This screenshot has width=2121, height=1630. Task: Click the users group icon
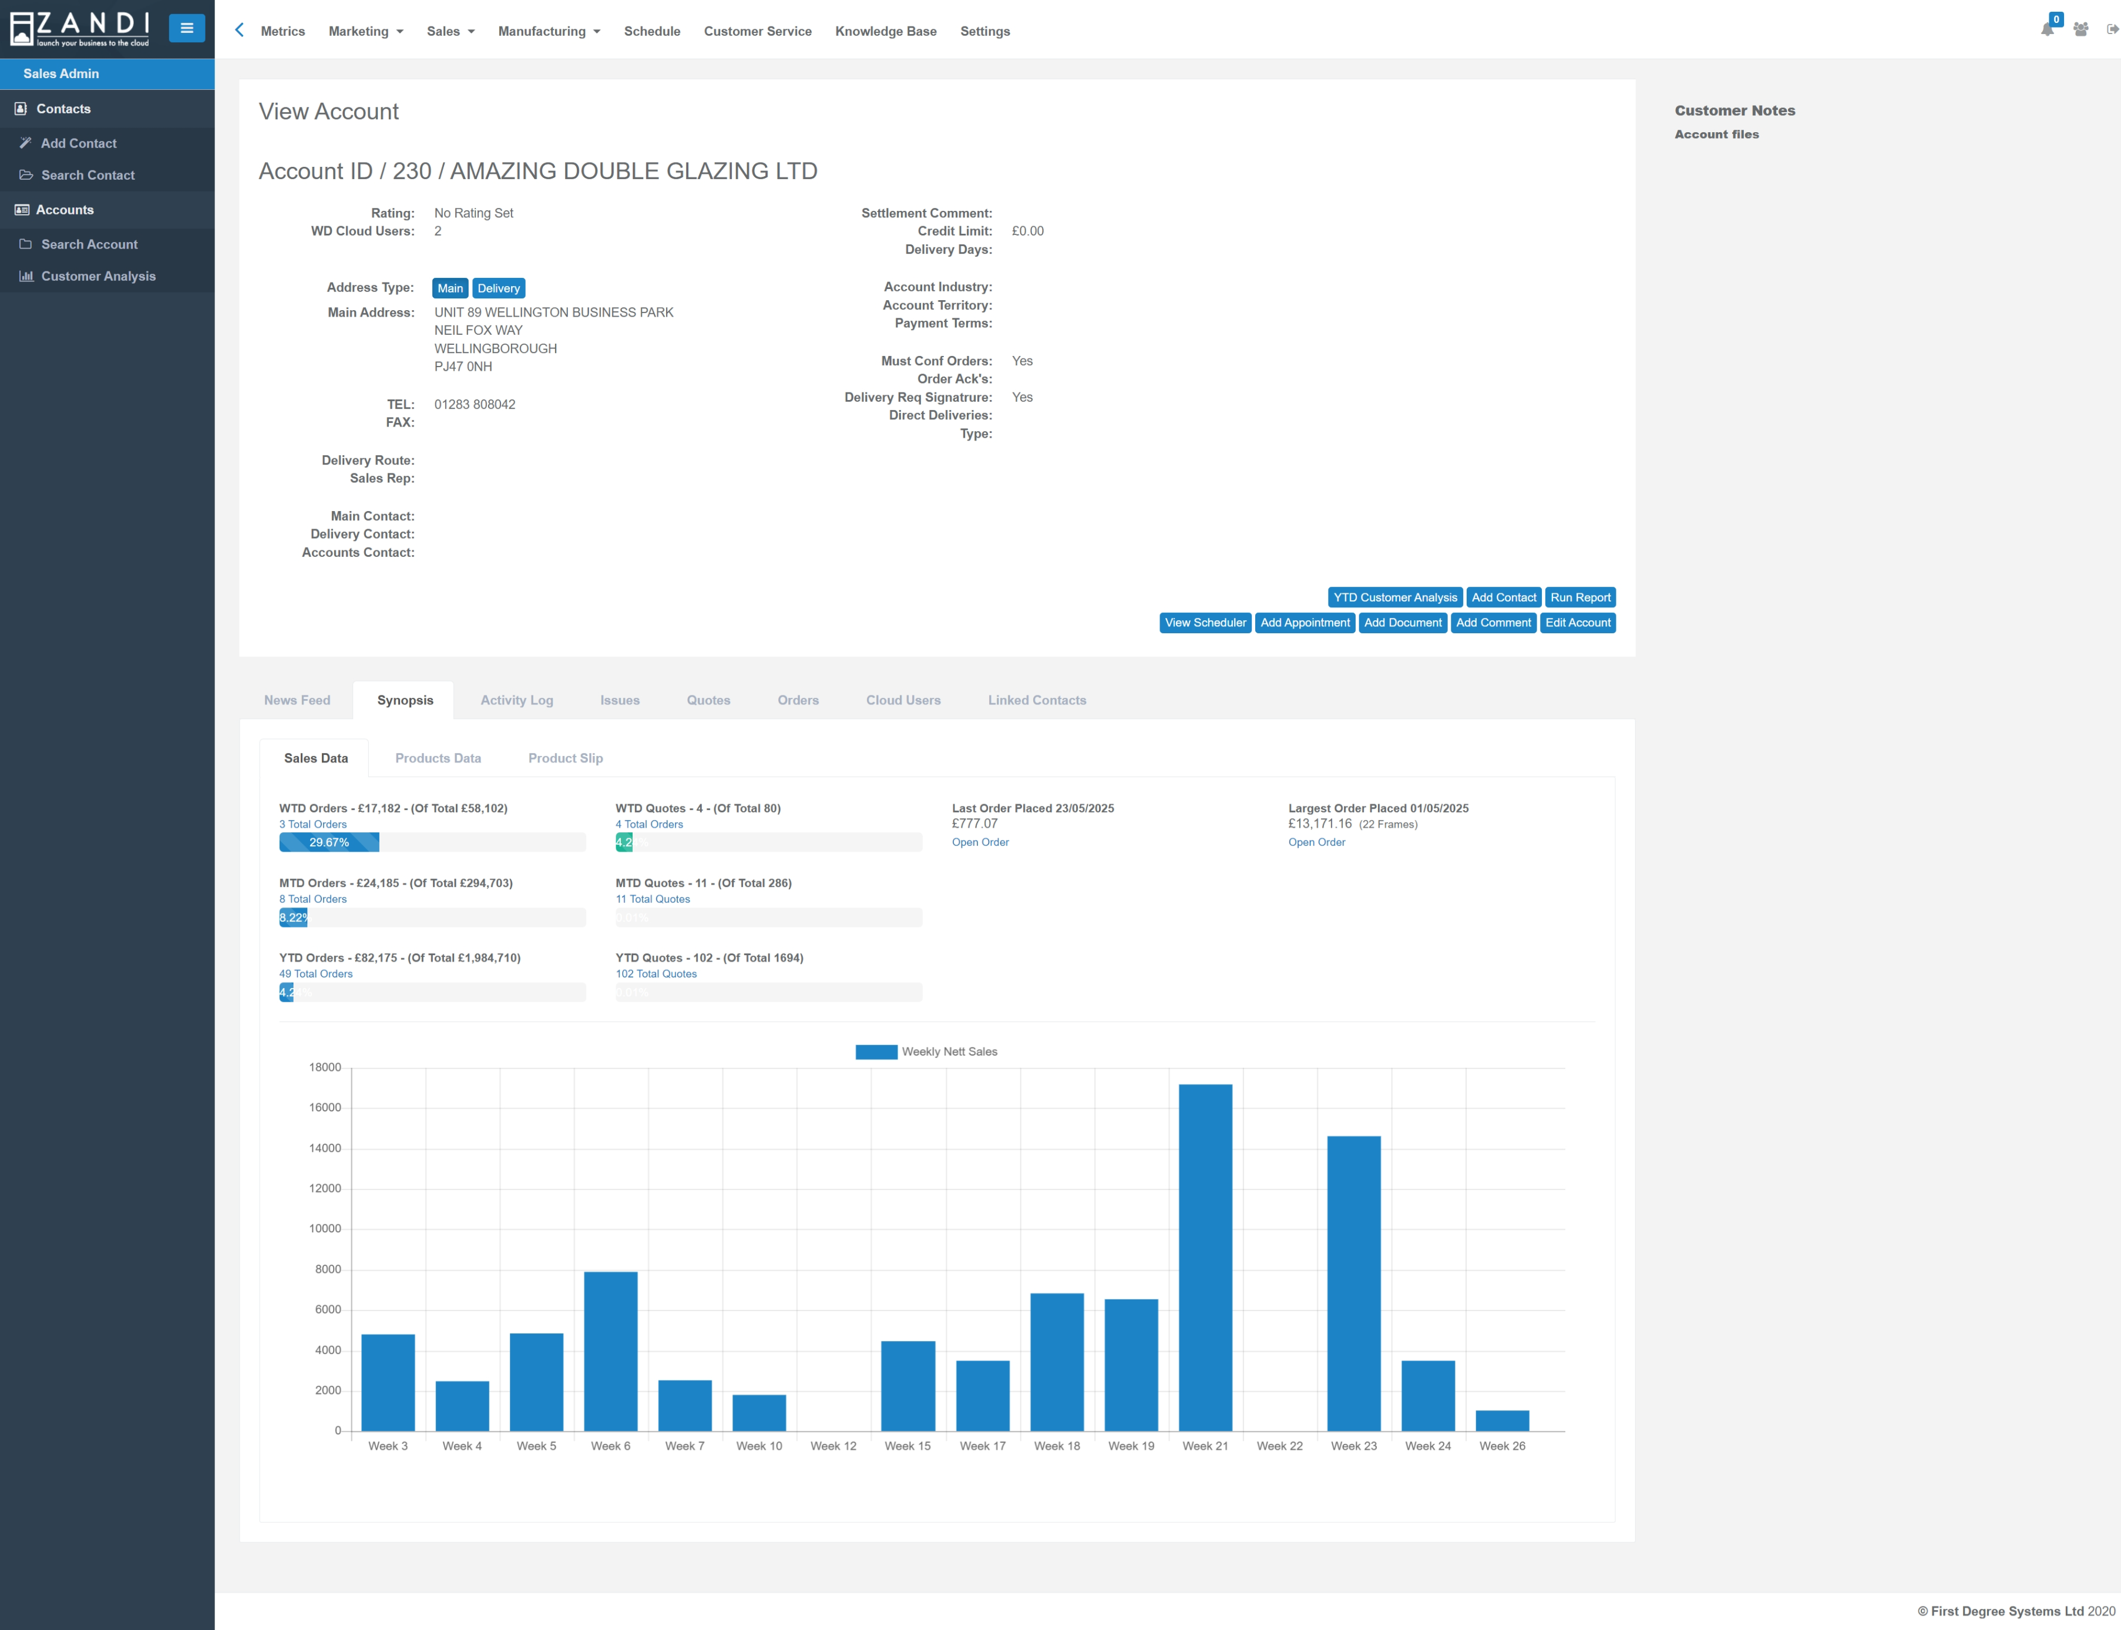(x=2080, y=29)
